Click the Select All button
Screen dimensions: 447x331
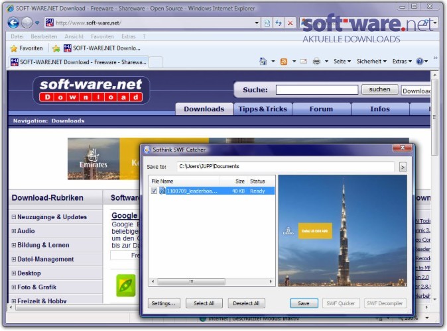point(204,303)
